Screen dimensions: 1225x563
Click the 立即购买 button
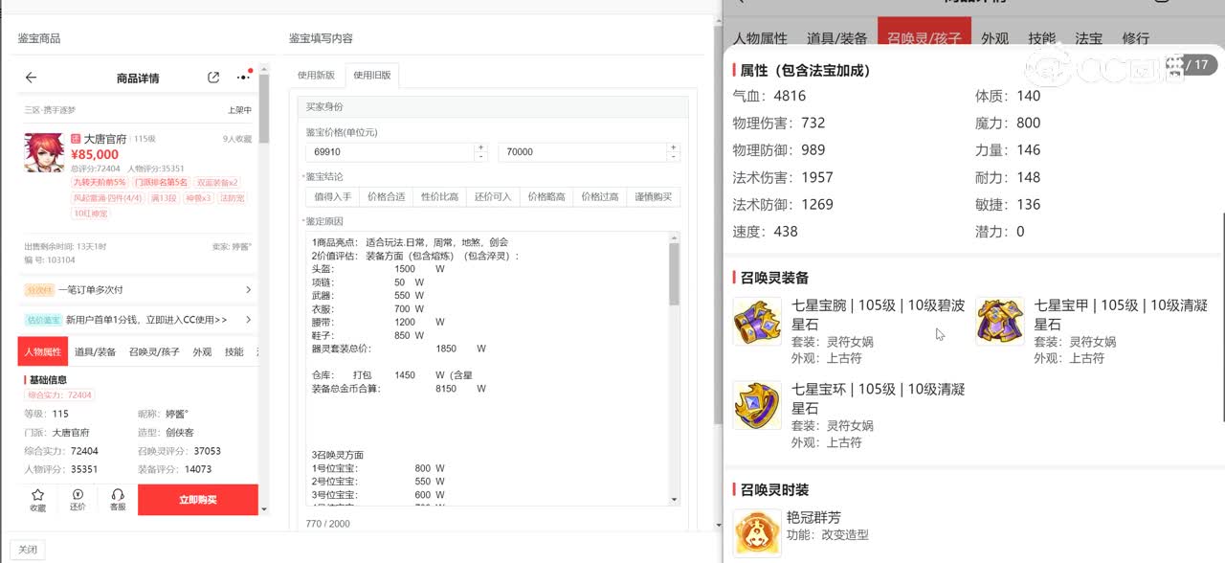(198, 500)
